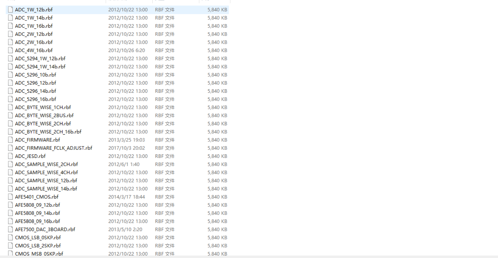Click the file icon for ADC_SAMPLE_WISE_12b.rbf

pos(11,180)
